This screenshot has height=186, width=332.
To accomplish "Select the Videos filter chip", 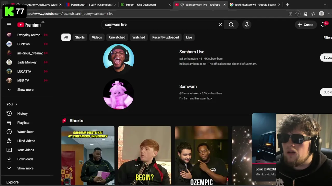I will pyautogui.click(x=97, y=37).
